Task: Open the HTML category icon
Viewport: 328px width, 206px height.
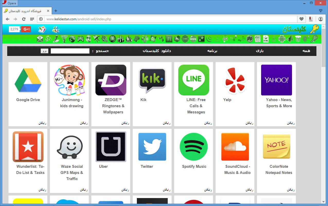Action: coord(266,39)
